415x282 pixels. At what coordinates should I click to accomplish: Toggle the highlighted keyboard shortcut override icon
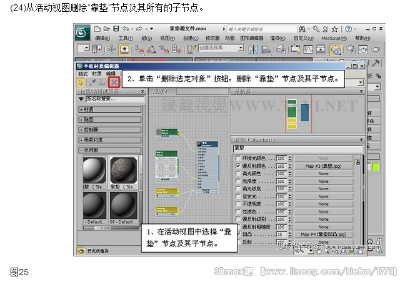coord(124,49)
